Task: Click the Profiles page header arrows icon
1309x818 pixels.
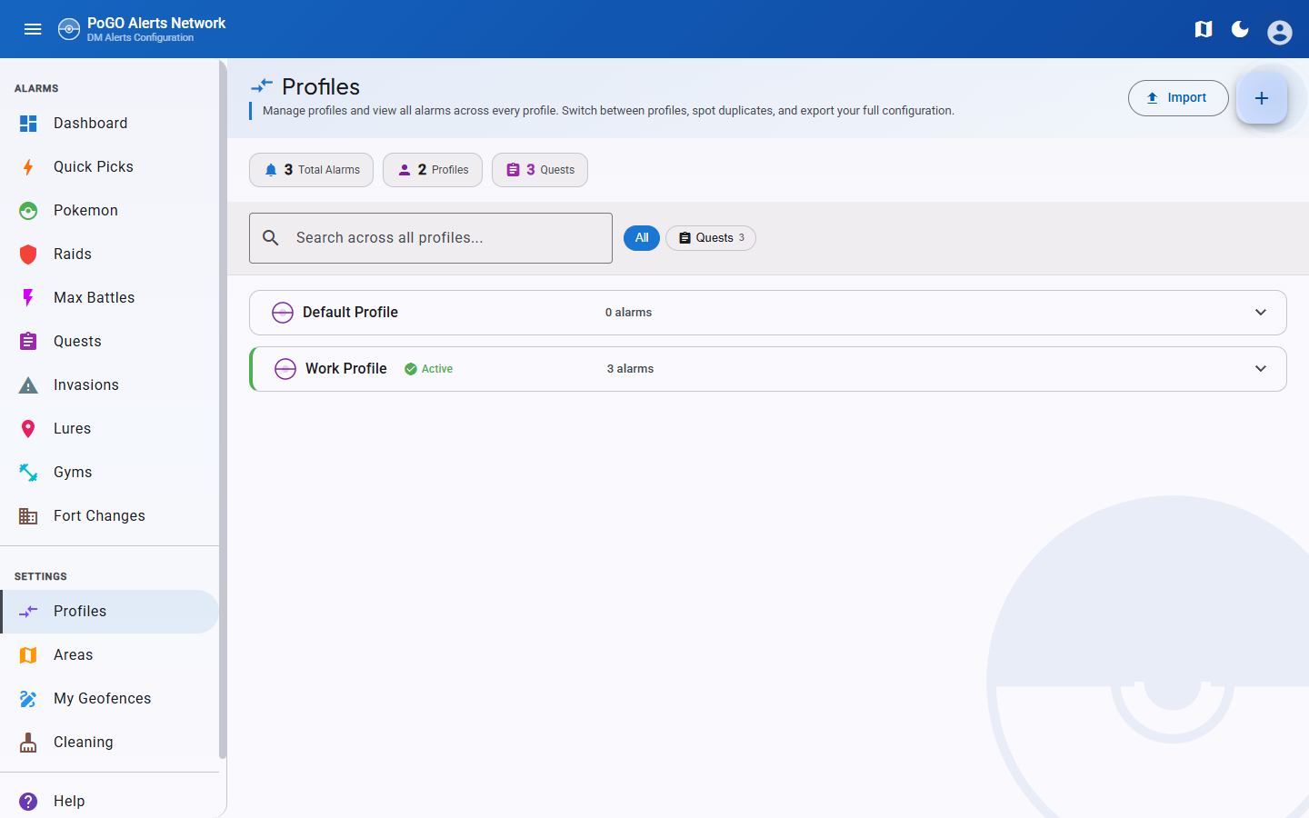Action: coord(262,86)
